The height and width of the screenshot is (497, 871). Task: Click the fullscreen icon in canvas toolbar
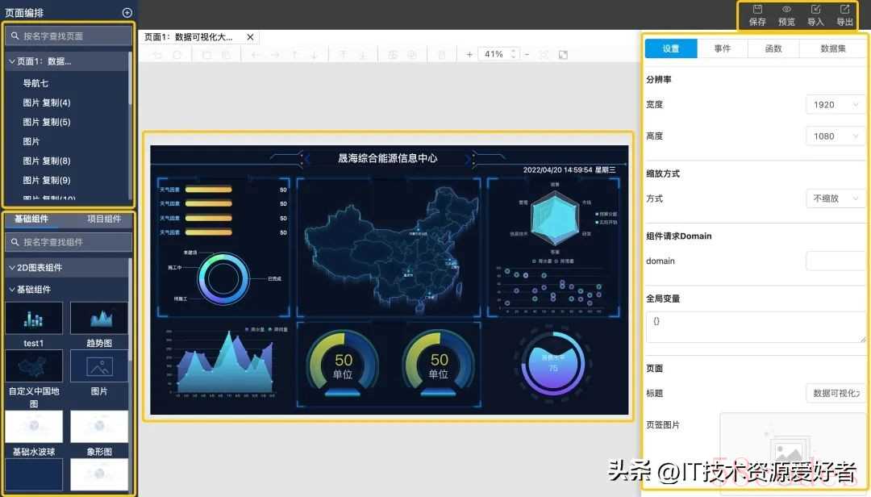coord(563,55)
